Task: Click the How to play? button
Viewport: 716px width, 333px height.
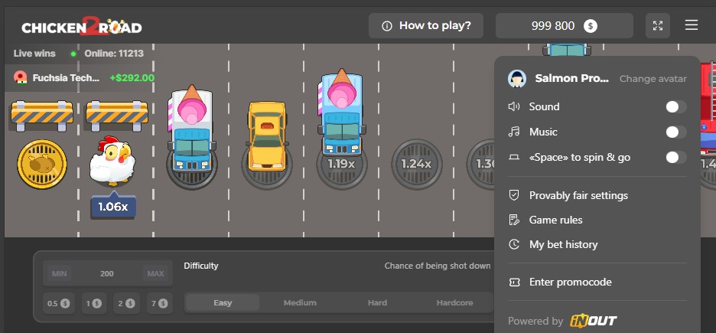Action: (x=426, y=25)
